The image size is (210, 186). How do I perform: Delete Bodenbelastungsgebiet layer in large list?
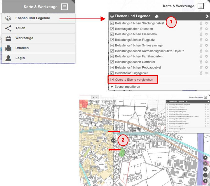[x=201, y=73]
